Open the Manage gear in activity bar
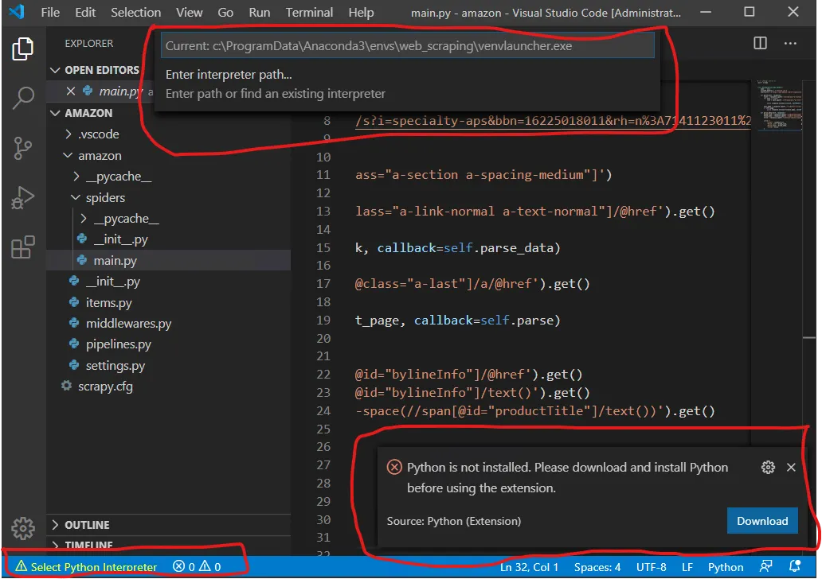The width and height of the screenshot is (822, 579). coord(22,527)
